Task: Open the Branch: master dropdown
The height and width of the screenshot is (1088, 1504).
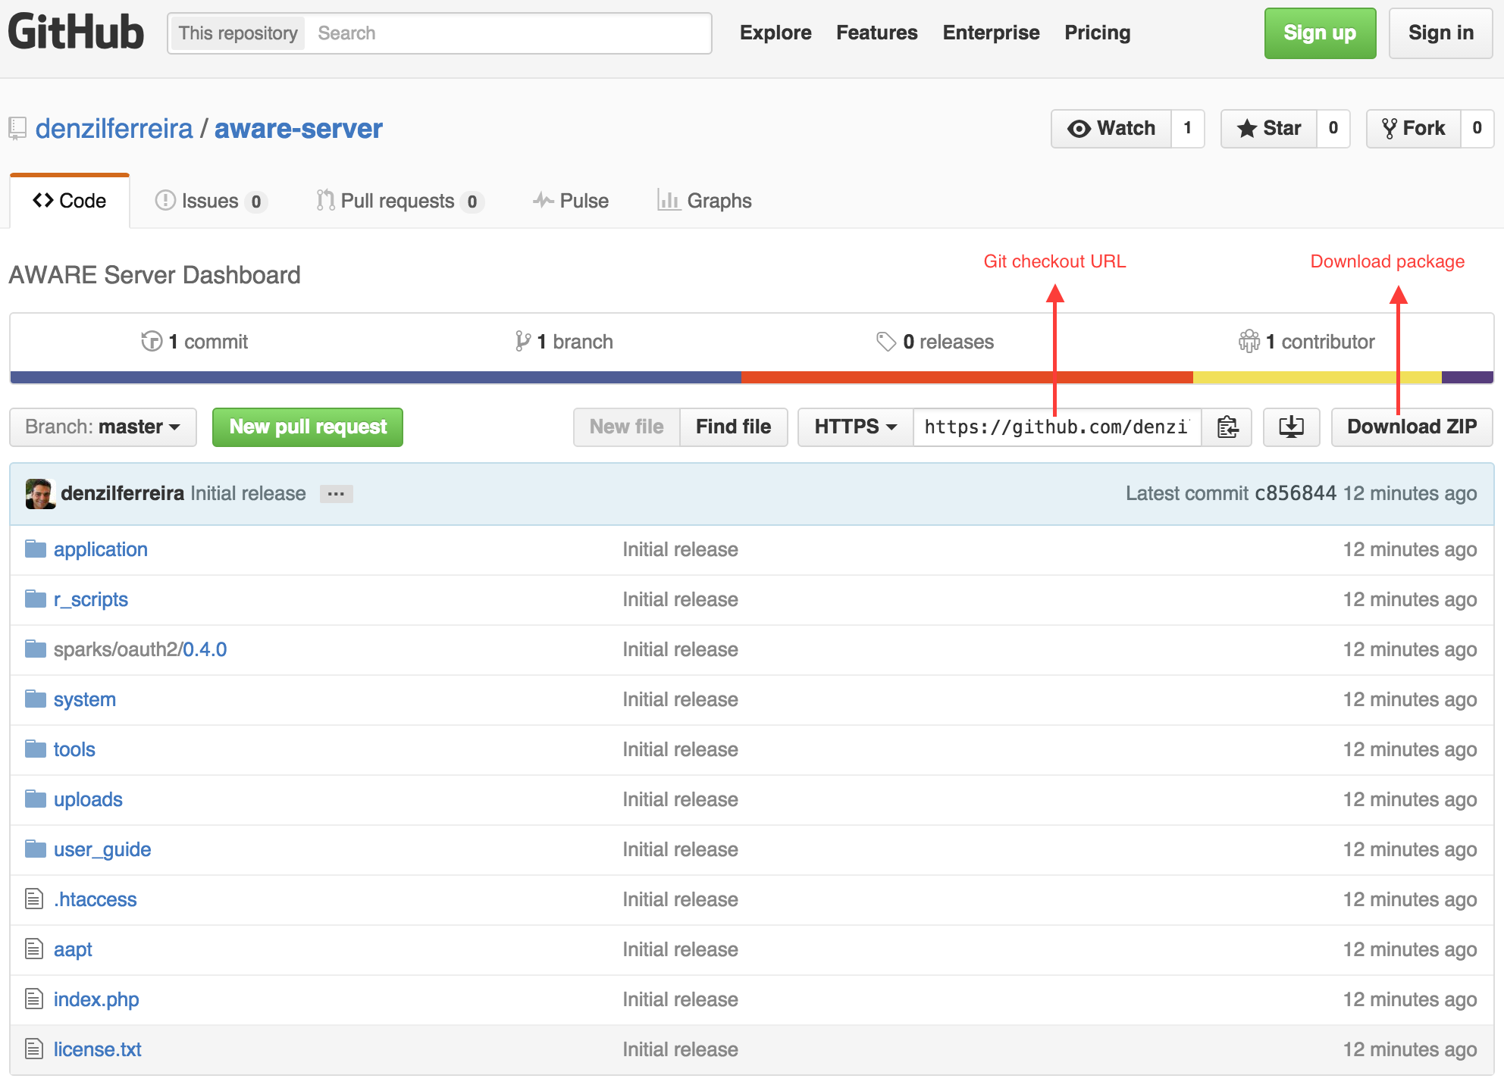Action: (x=103, y=427)
